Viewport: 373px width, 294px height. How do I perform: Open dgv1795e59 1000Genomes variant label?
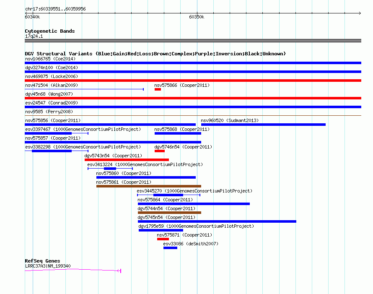pyautogui.click(x=196, y=226)
